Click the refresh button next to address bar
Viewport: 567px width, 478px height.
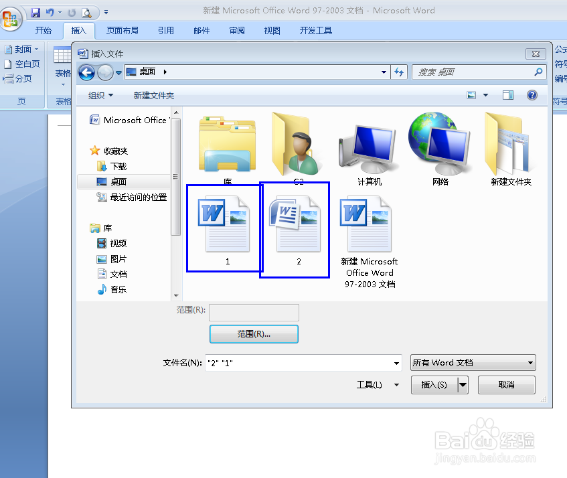pos(399,72)
